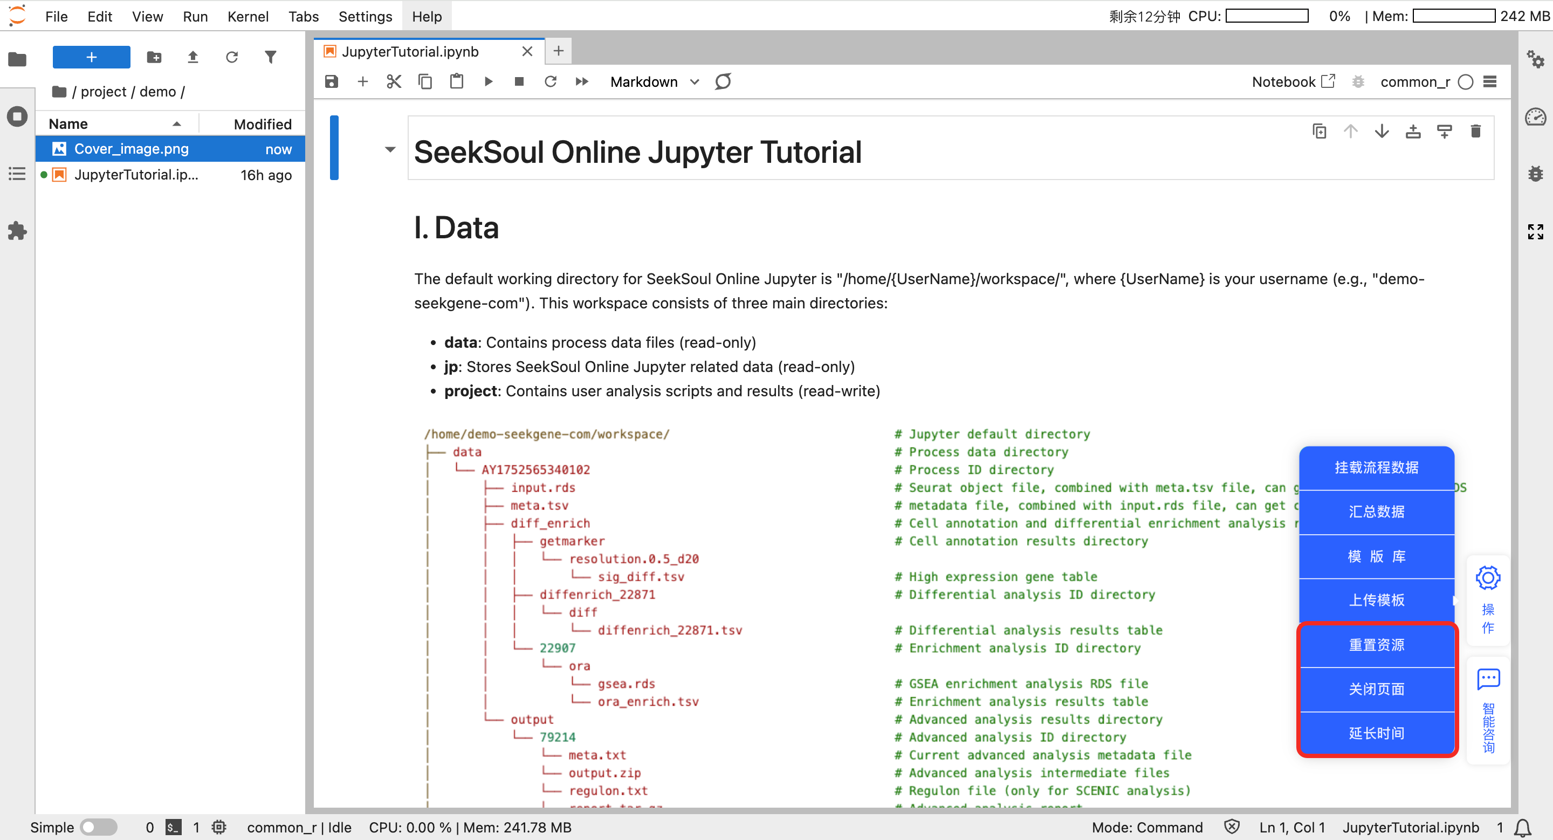Refresh the file browser list
This screenshot has height=840, width=1553.
[x=231, y=57]
